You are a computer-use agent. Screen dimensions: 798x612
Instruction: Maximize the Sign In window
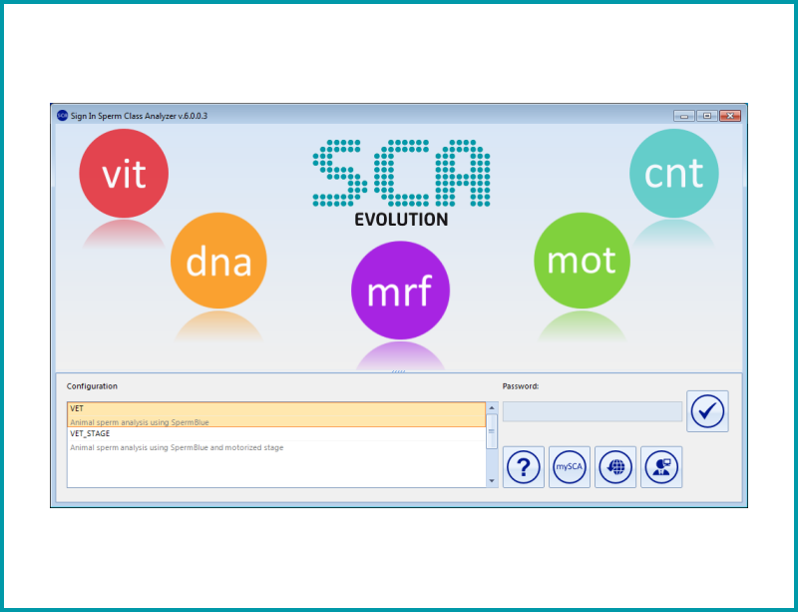click(707, 116)
